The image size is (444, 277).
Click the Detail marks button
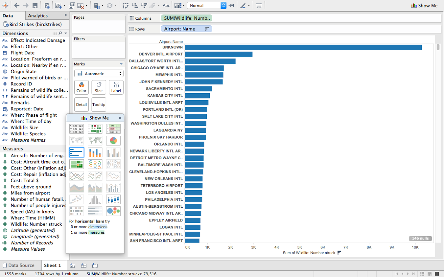81,104
